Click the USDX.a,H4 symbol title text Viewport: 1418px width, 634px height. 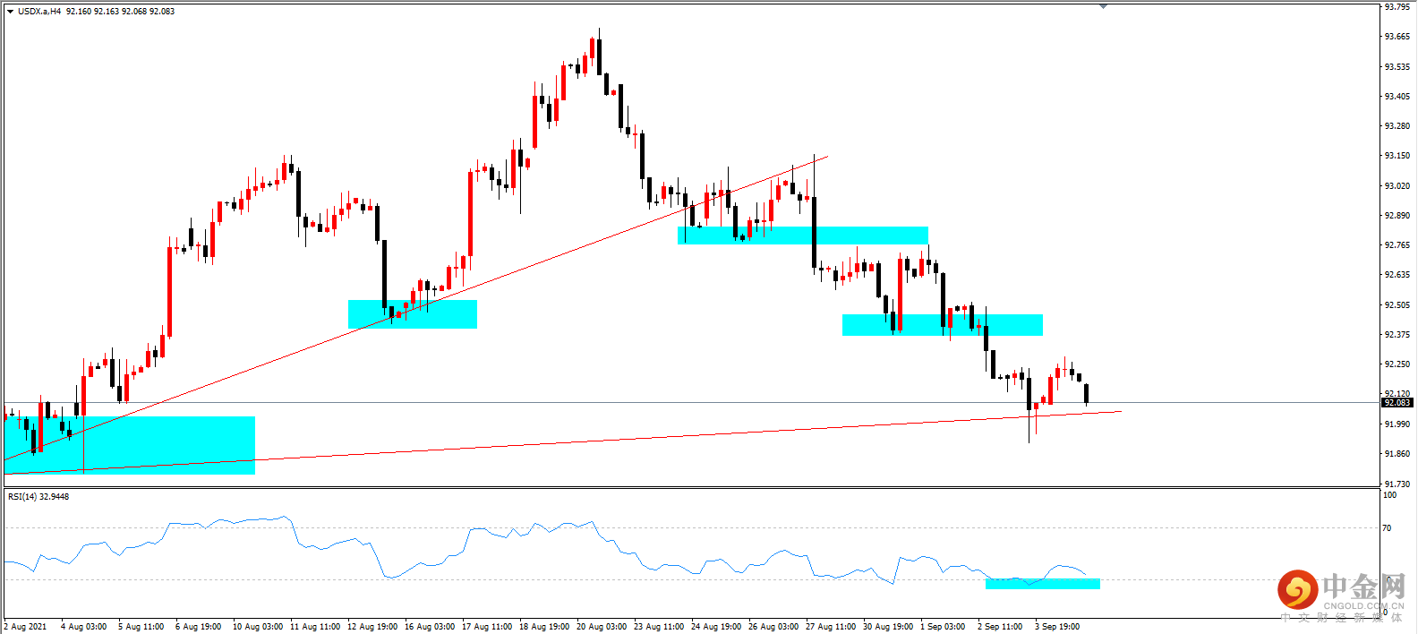coord(39,12)
